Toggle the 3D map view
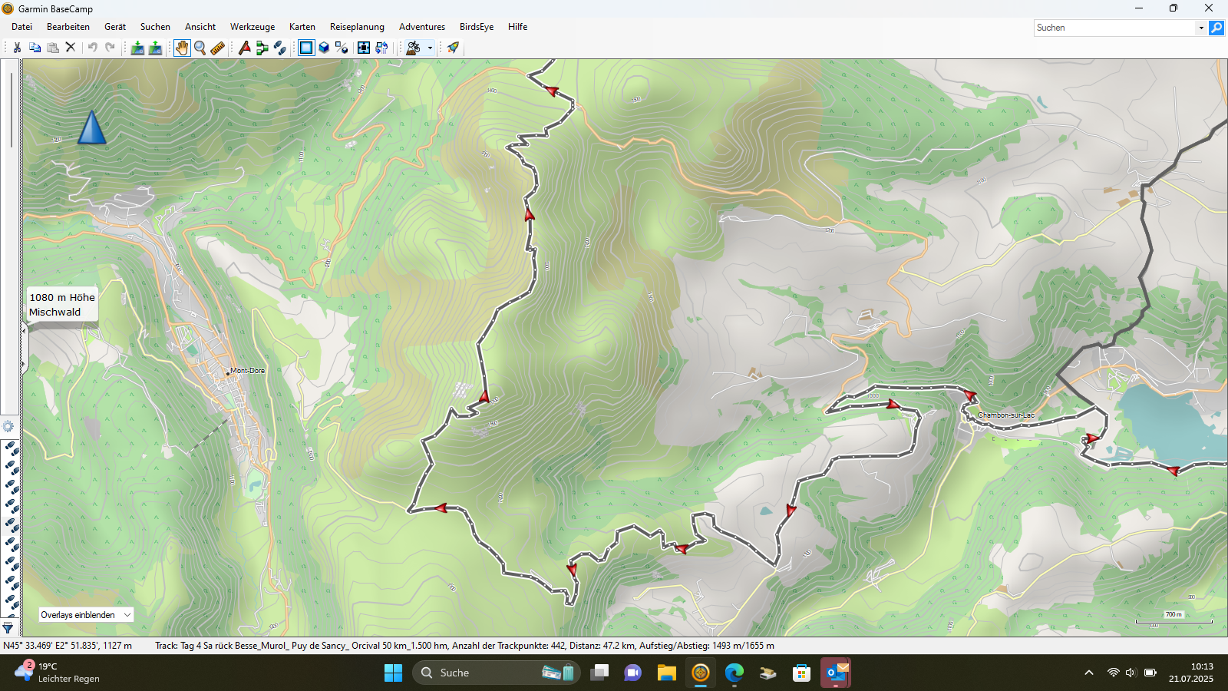The image size is (1228, 691). pos(324,48)
